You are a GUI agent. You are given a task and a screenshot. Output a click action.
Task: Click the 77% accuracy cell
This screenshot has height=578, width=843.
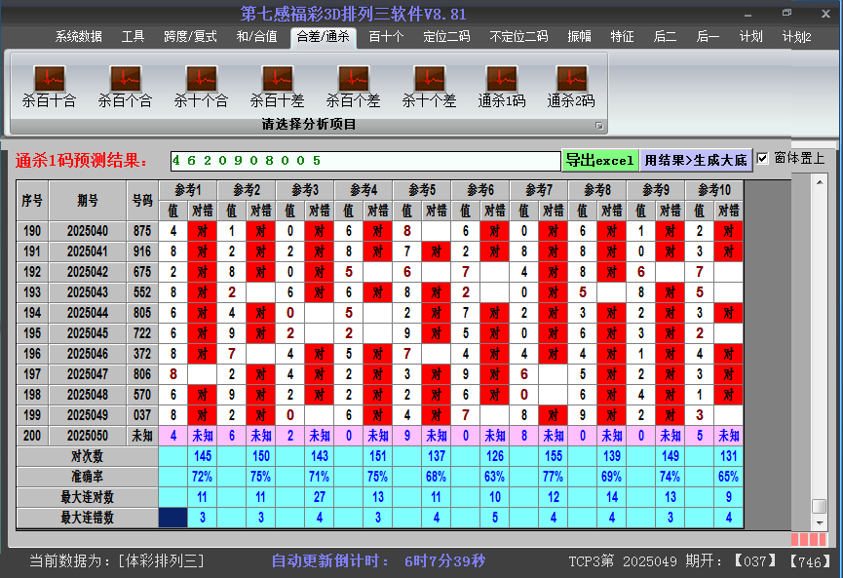pyautogui.click(x=554, y=477)
